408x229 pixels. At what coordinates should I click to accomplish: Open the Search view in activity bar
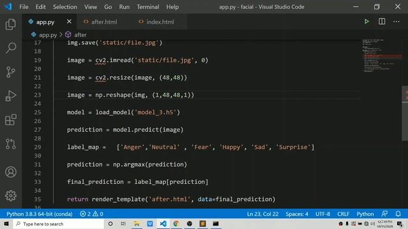(x=11, y=48)
